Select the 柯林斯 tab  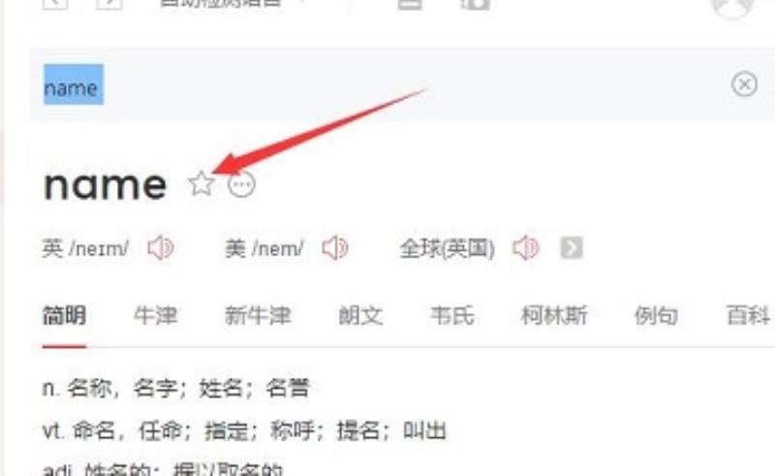[x=554, y=316]
